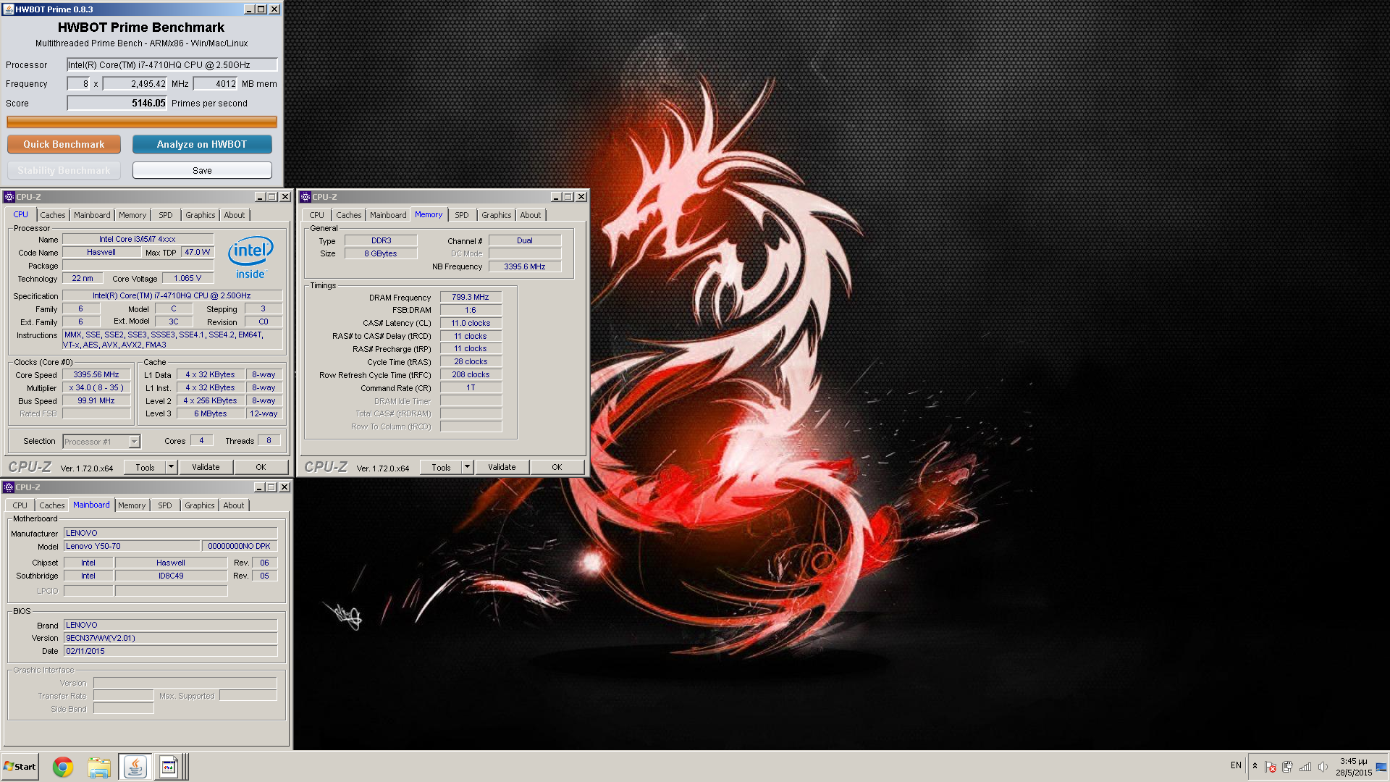Click the Southbridge ID8C49 field

(x=171, y=576)
